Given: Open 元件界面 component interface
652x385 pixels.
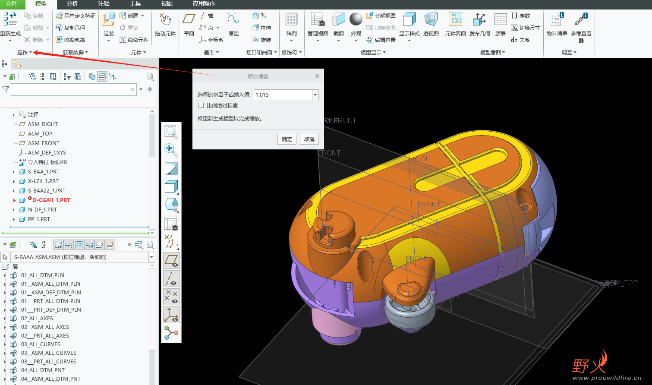Looking at the screenshot, I should coord(455,19).
